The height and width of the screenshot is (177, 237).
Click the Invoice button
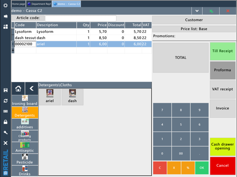222,108
